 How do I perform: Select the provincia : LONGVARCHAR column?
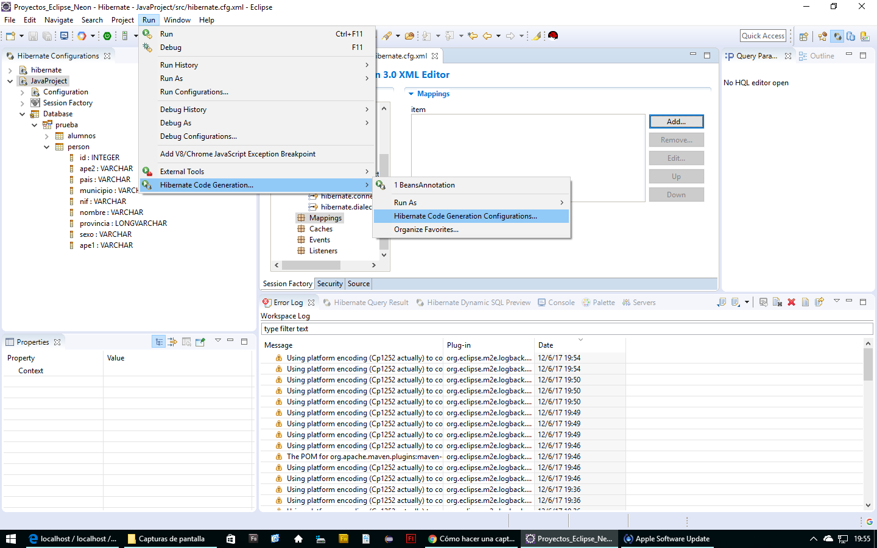(x=123, y=223)
